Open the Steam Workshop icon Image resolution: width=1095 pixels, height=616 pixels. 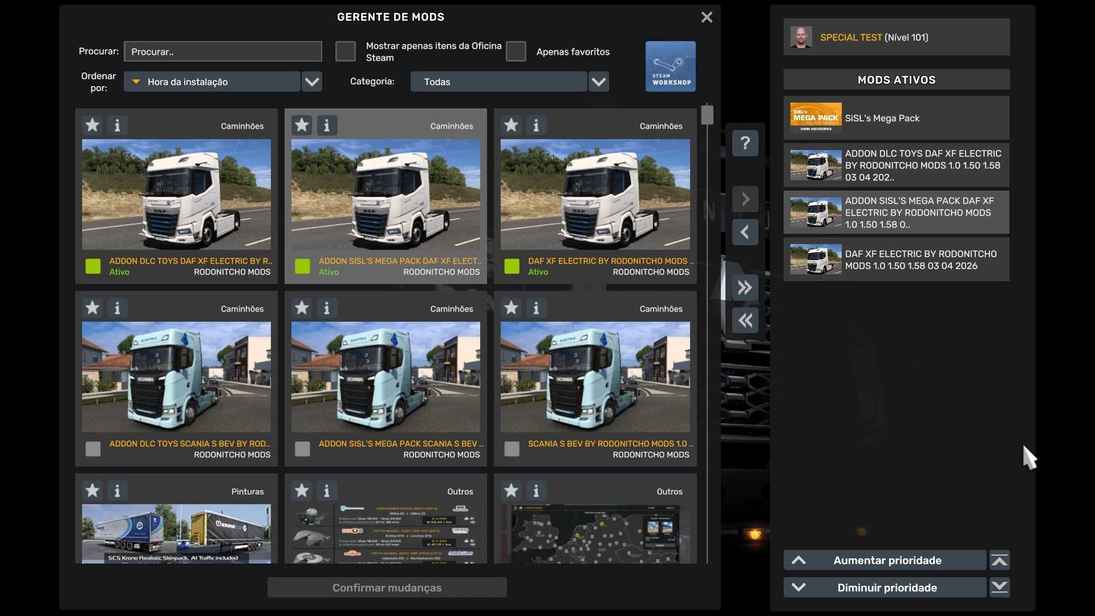670,66
